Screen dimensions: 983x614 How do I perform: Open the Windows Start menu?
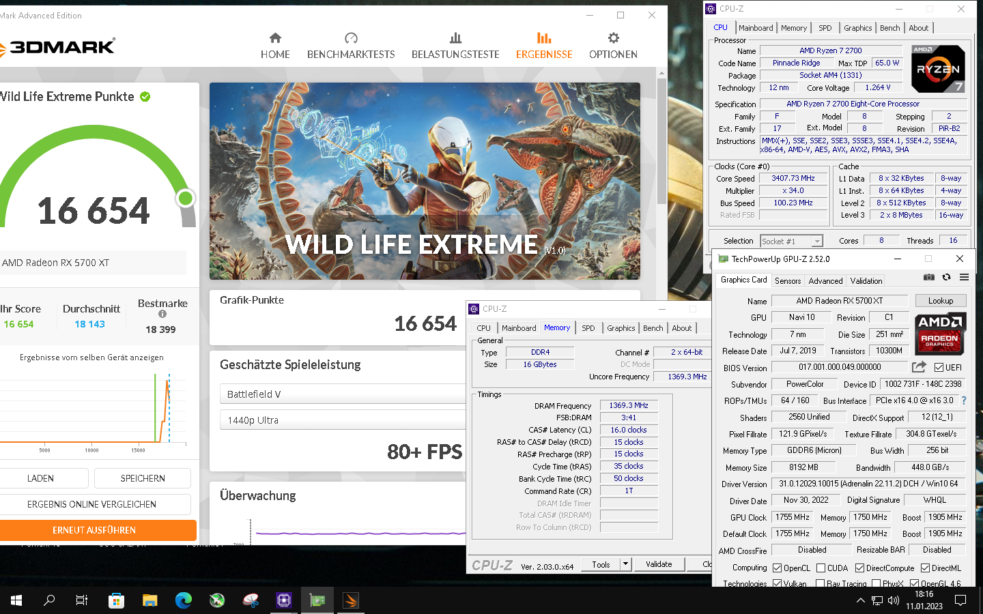(x=16, y=600)
